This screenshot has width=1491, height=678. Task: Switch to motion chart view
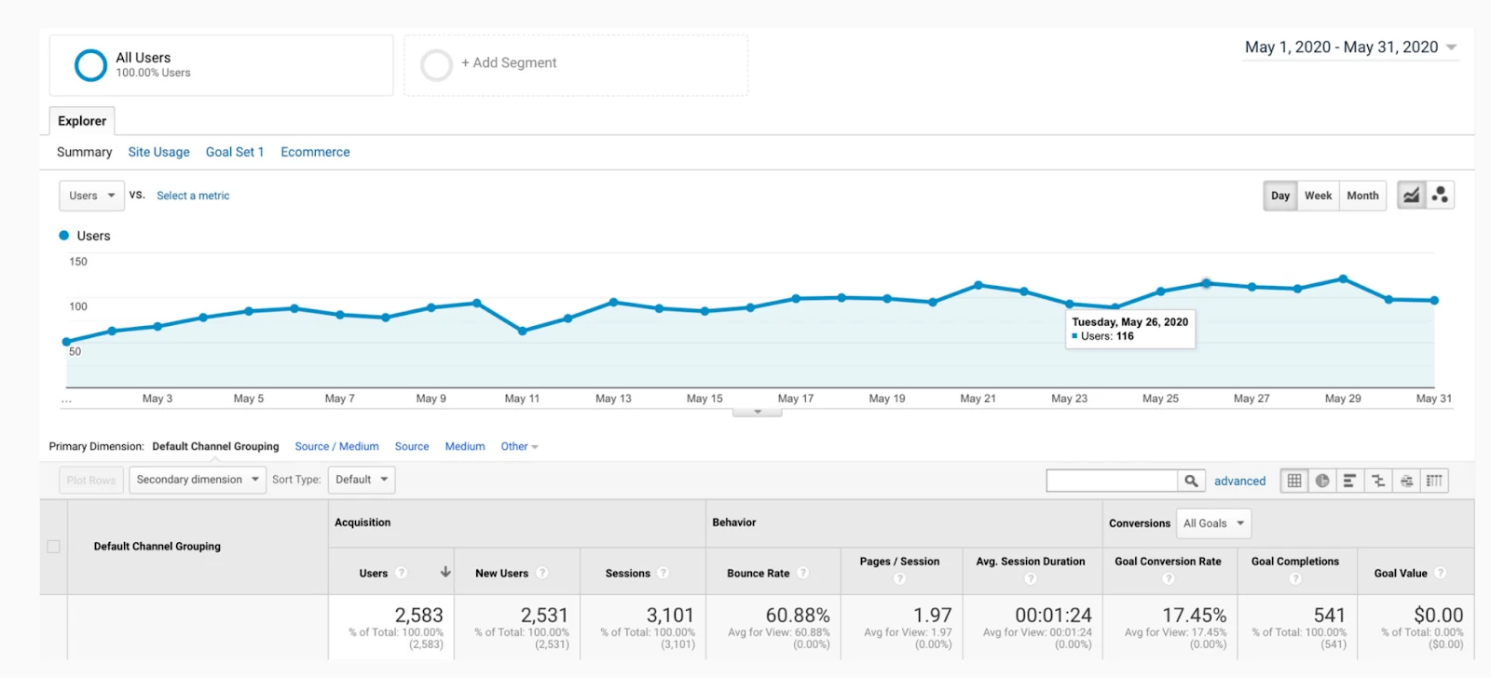[1441, 196]
